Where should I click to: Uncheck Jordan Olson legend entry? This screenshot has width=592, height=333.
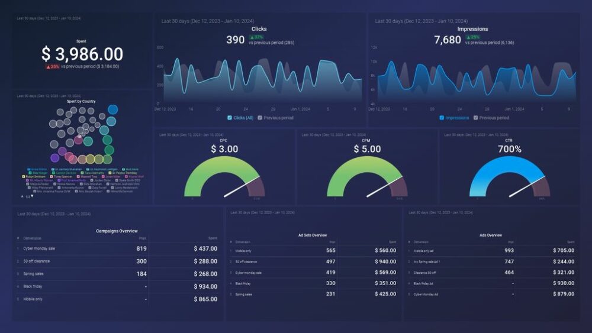92,180
